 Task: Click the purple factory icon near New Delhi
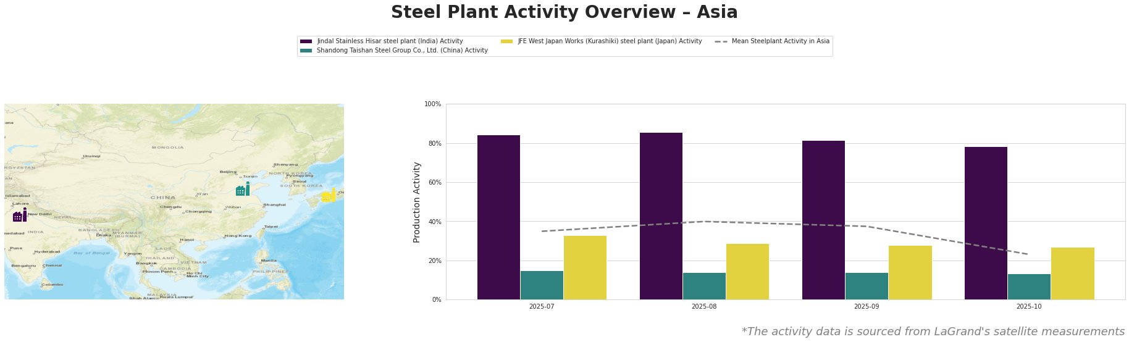coord(20,215)
